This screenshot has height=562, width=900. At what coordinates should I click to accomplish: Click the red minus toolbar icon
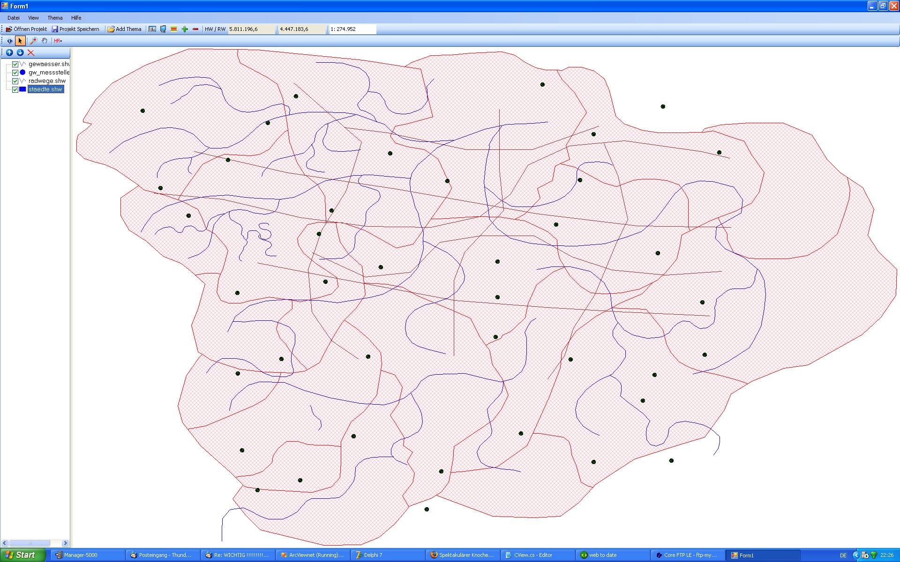[x=195, y=29]
